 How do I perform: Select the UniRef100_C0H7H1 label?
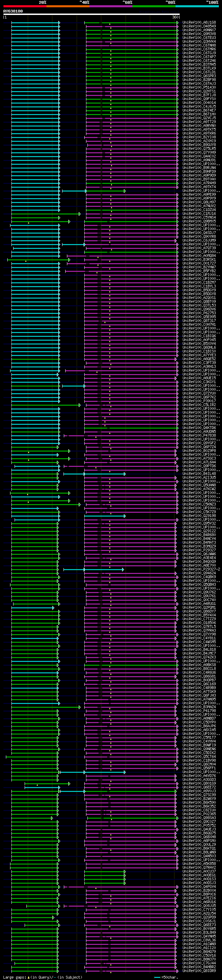pyautogui.click(x=199, y=324)
